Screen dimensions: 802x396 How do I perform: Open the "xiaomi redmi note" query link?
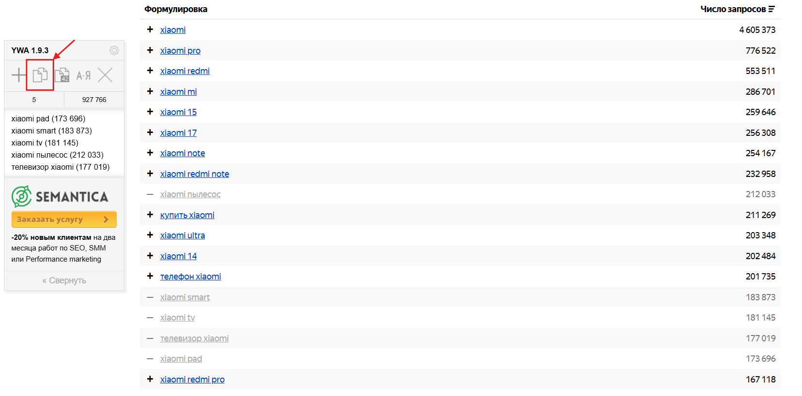pyautogui.click(x=195, y=174)
